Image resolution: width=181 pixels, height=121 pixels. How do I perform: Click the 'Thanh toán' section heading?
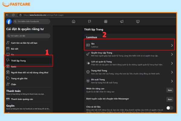[13, 91]
